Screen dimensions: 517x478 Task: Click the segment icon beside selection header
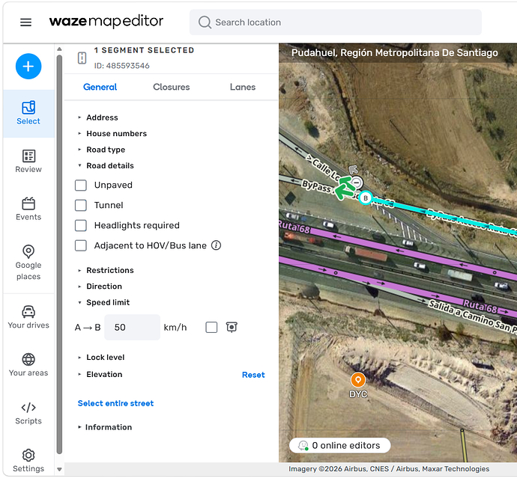(x=82, y=58)
